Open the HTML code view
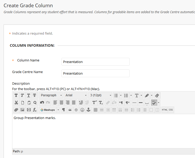Viewport: 195px width, 158px height. 165,110
